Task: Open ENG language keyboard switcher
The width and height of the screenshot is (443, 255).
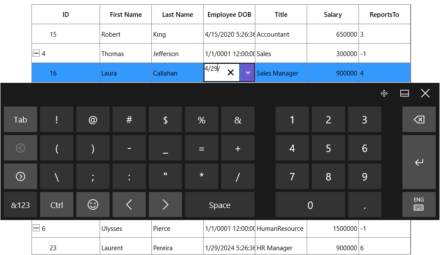Action: point(419,205)
